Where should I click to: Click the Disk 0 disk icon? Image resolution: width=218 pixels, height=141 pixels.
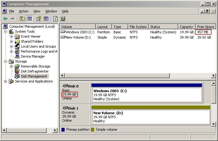click(x=65, y=86)
